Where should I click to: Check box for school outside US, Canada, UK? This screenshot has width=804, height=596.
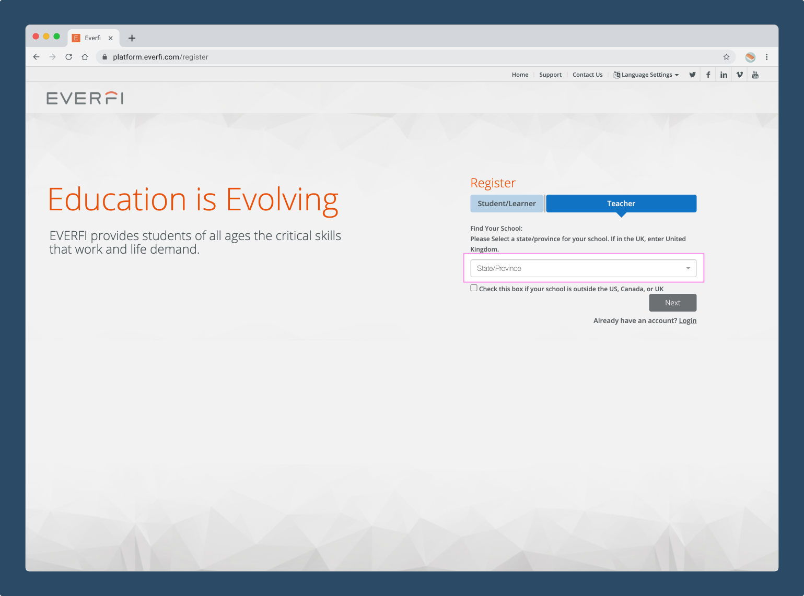point(474,288)
